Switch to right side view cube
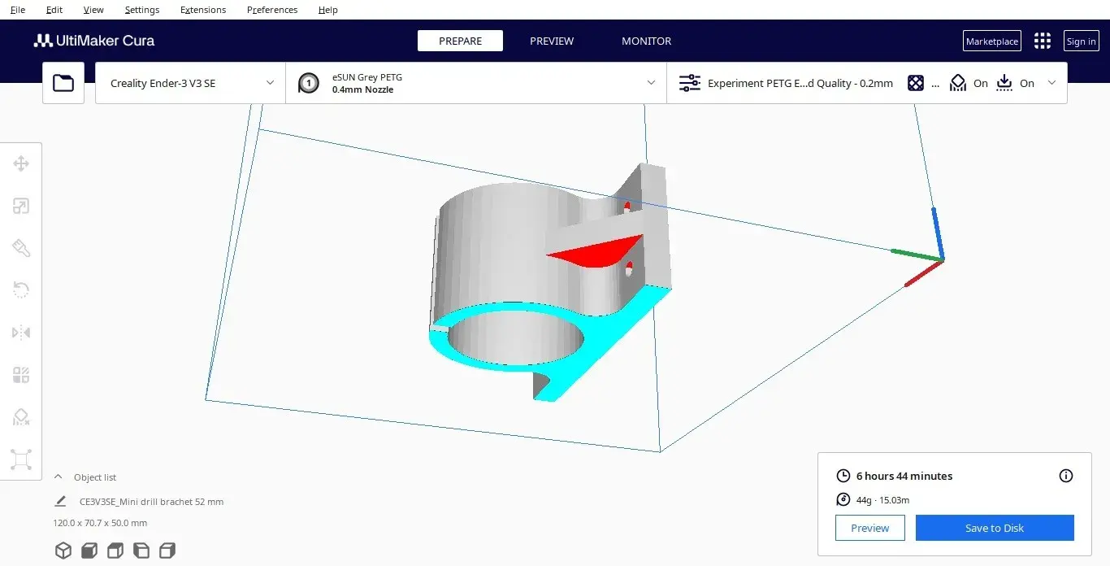The height and width of the screenshot is (566, 1110). click(167, 551)
